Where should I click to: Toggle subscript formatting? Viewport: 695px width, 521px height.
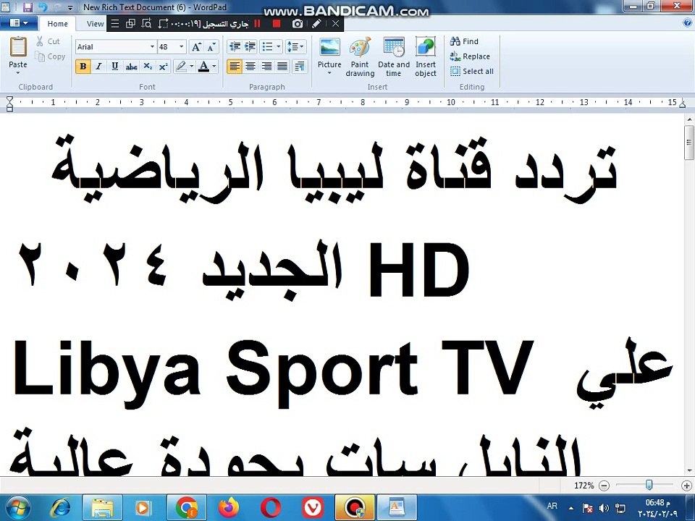[x=148, y=67]
